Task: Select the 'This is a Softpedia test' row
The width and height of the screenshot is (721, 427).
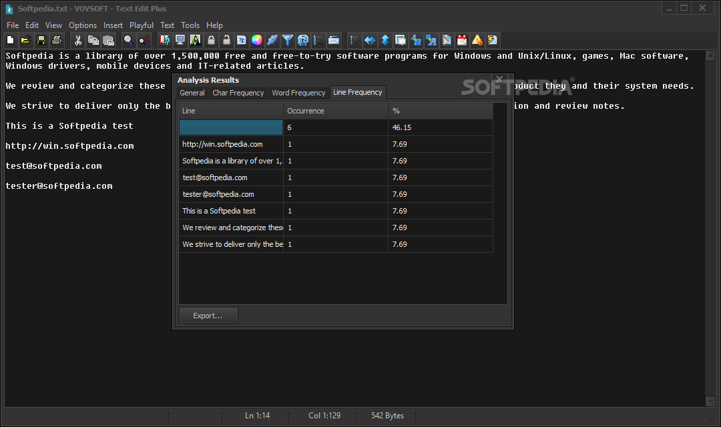Action: pos(336,211)
